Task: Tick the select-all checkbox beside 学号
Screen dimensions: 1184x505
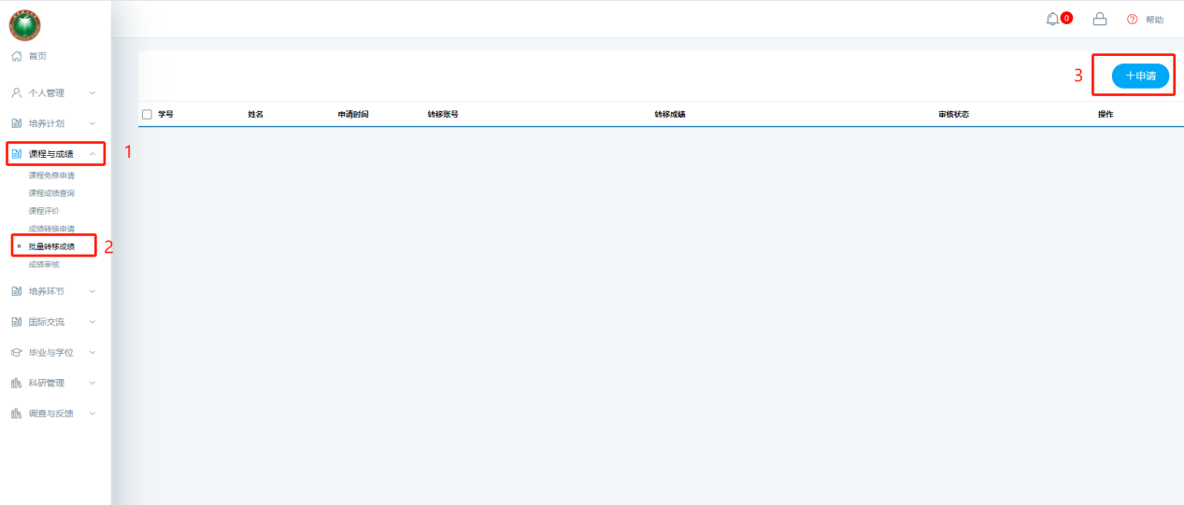Action: pyautogui.click(x=147, y=114)
